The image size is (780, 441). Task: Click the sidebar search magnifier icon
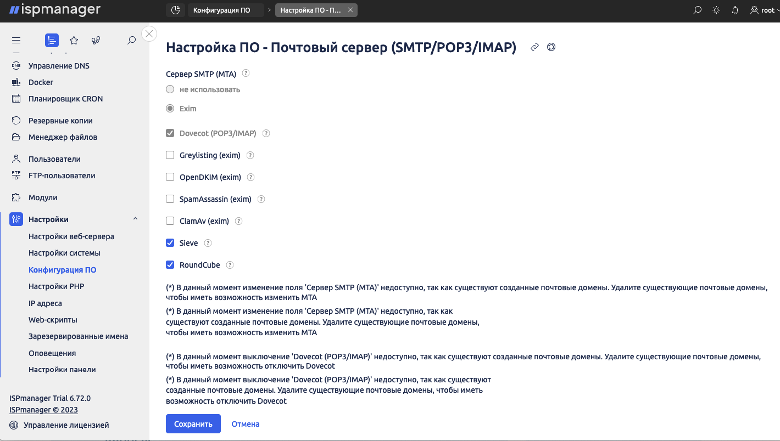[131, 40]
